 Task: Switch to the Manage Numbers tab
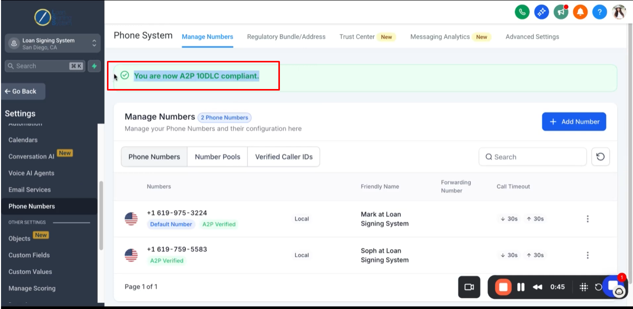click(207, 37)
